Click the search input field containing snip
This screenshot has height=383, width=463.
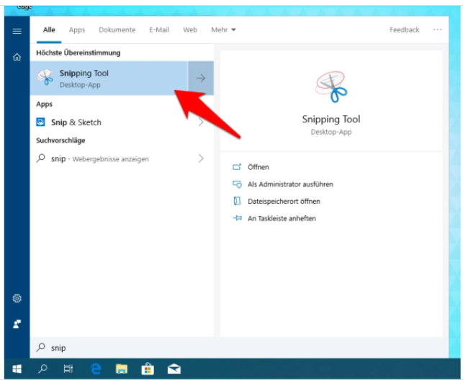(x=239, y=348)
